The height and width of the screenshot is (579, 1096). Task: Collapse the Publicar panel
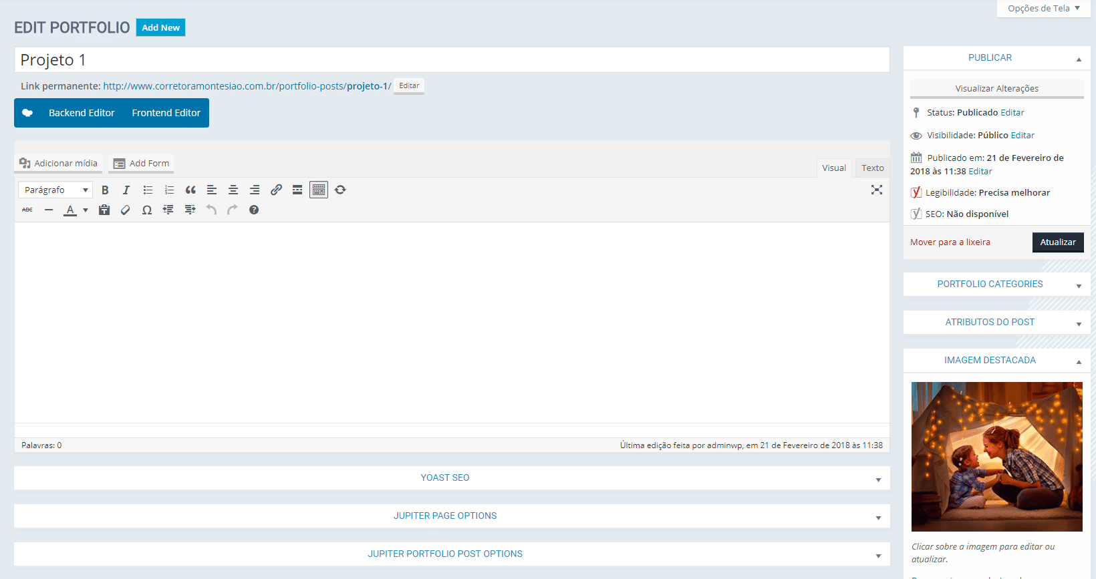(x=1079, y=59)
